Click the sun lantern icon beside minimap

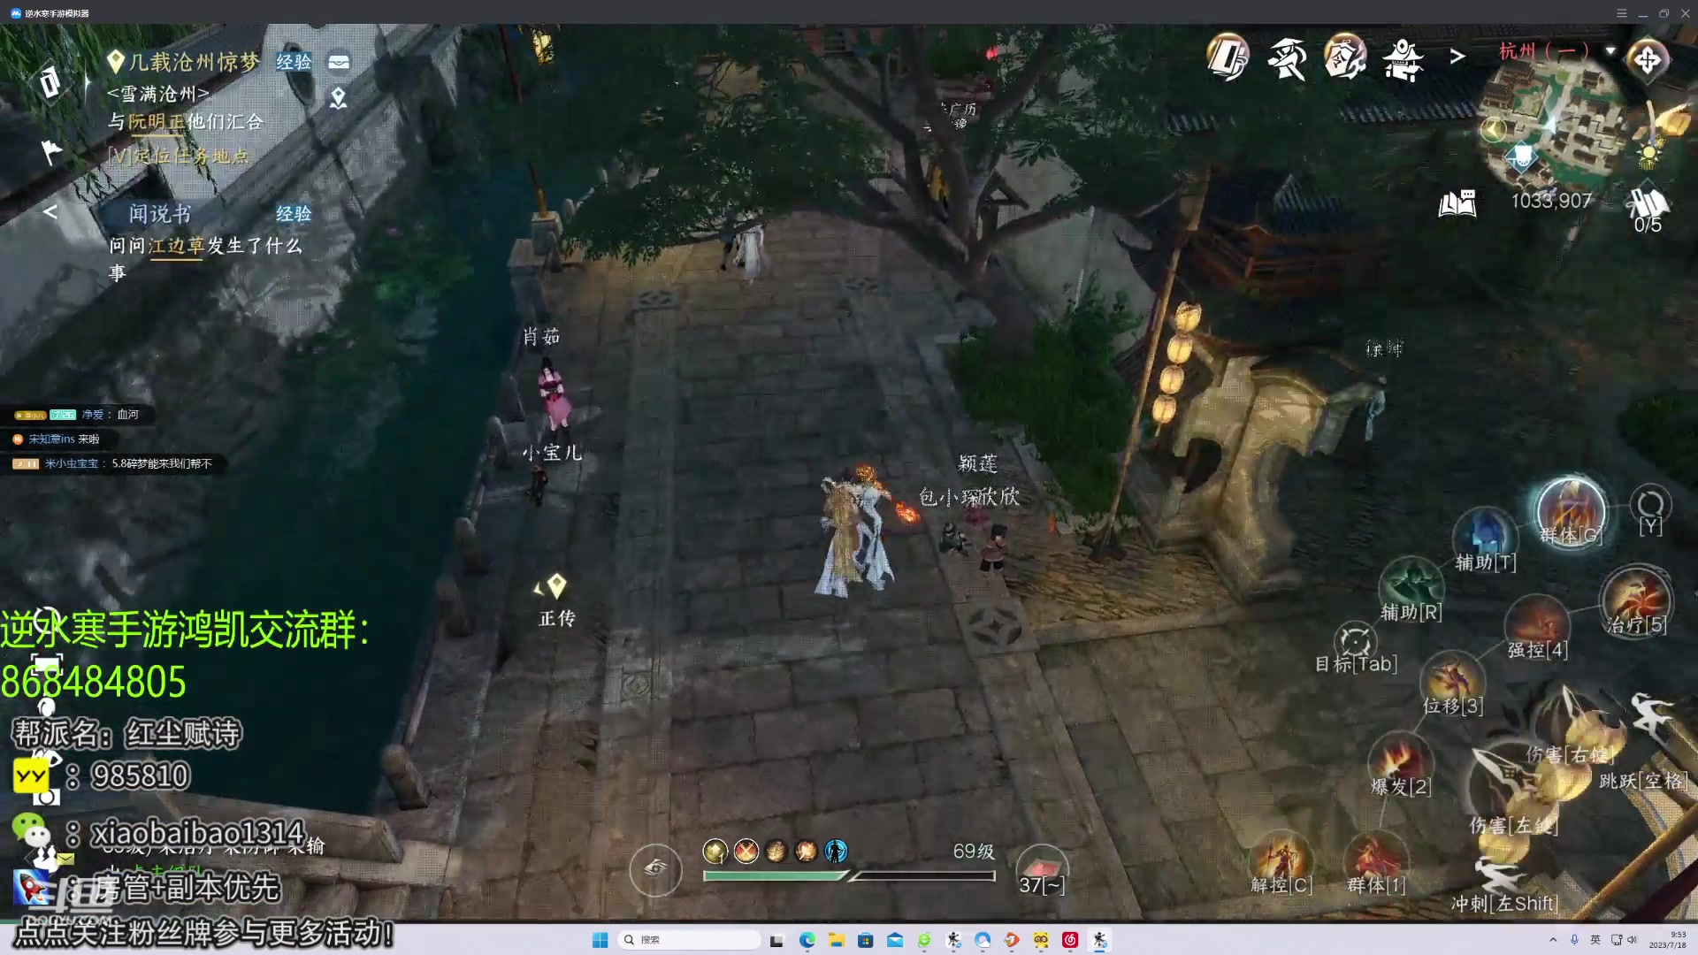click(x=1648, y=156)
